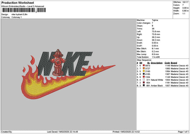
Task: Select the orange swatch with 3727 stitches
Action: coord(144,68)
